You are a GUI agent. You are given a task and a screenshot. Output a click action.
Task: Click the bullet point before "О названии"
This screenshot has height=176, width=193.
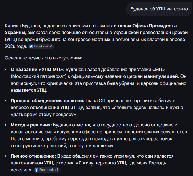pos(6,70)
